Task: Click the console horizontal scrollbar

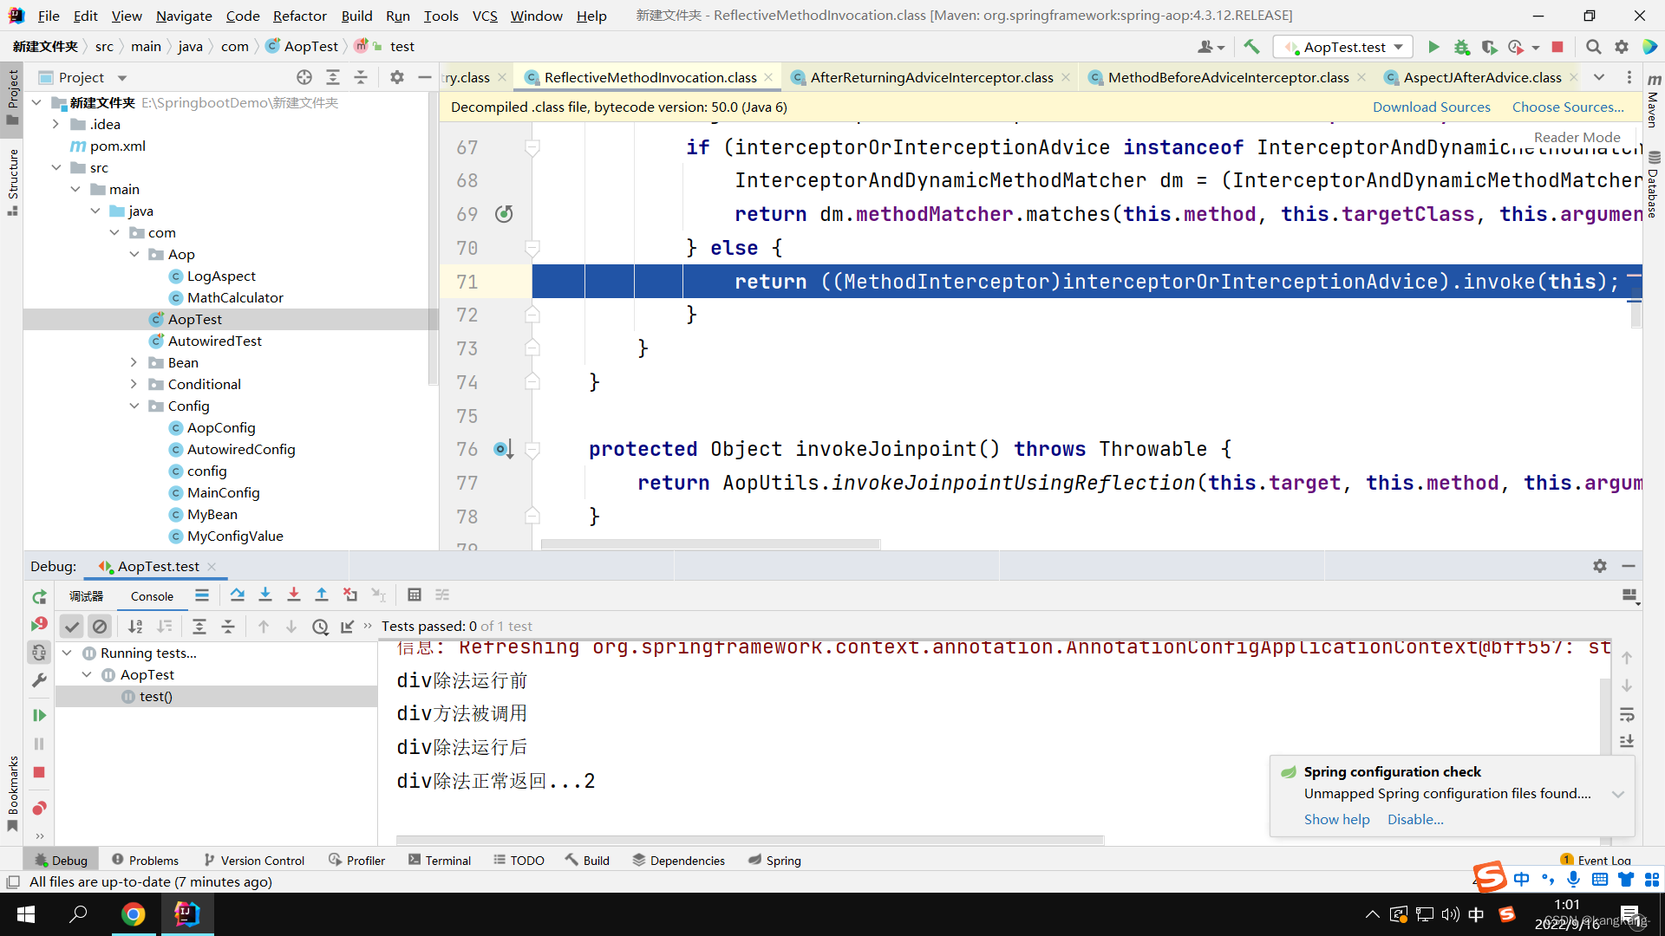Action: (x=749, y=839)
